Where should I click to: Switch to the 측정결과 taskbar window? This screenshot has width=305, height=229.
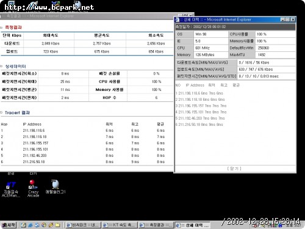click(x=156, y=225)
